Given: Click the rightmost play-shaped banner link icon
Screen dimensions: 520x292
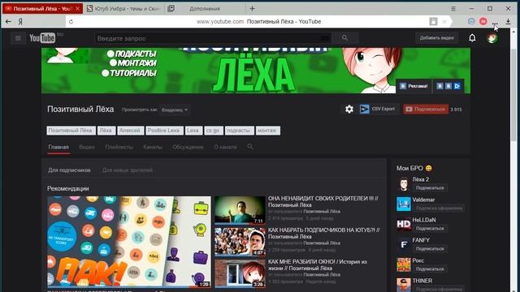Looking at the screenshot, I should (x=457, y=86).
